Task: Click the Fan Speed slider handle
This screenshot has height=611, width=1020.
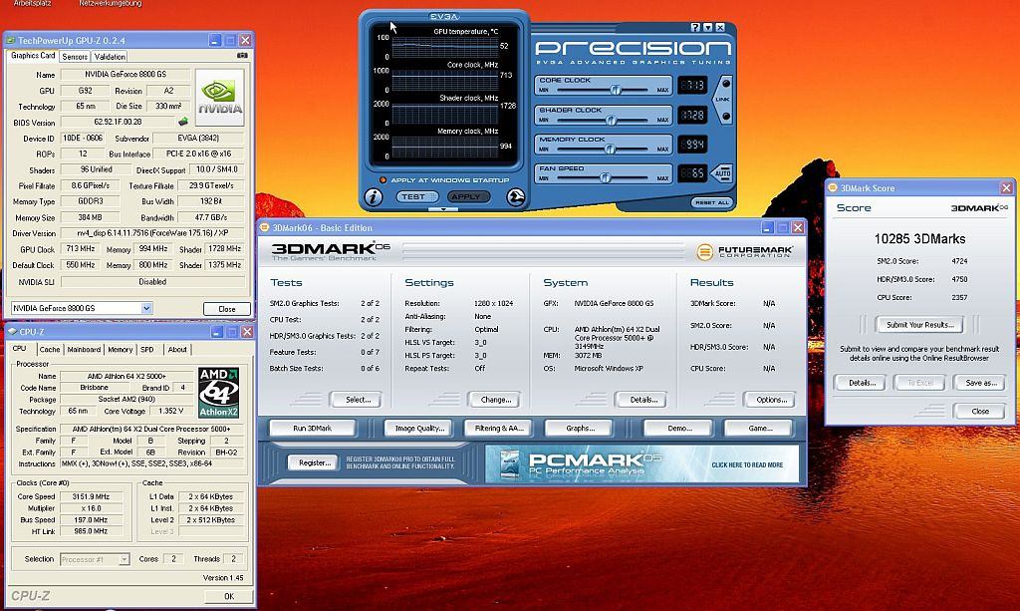Action: point(605,177)
